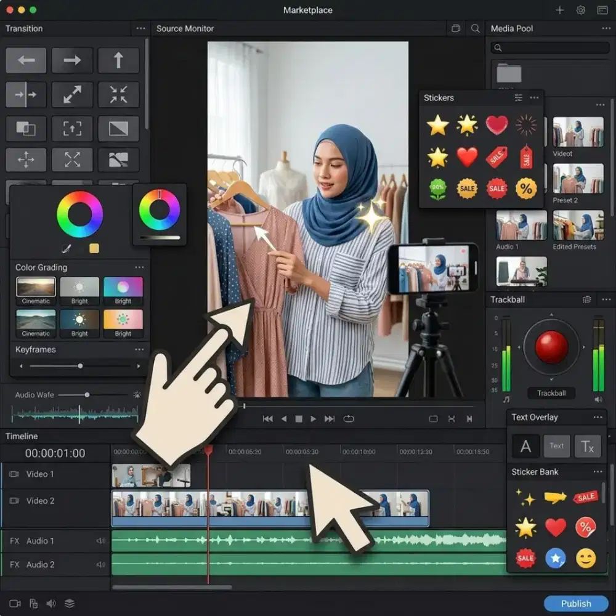Click the red trackball control
616x616 pixels.
tap(551, 347)
